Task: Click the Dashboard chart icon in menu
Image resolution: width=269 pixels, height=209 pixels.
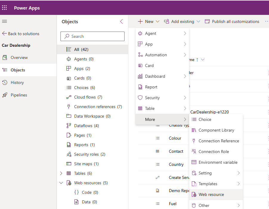Action: (140, 76)
